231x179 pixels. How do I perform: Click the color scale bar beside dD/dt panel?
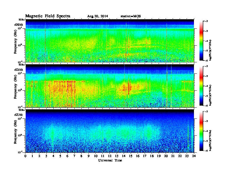pyautogui.click(x=201, y=86)
